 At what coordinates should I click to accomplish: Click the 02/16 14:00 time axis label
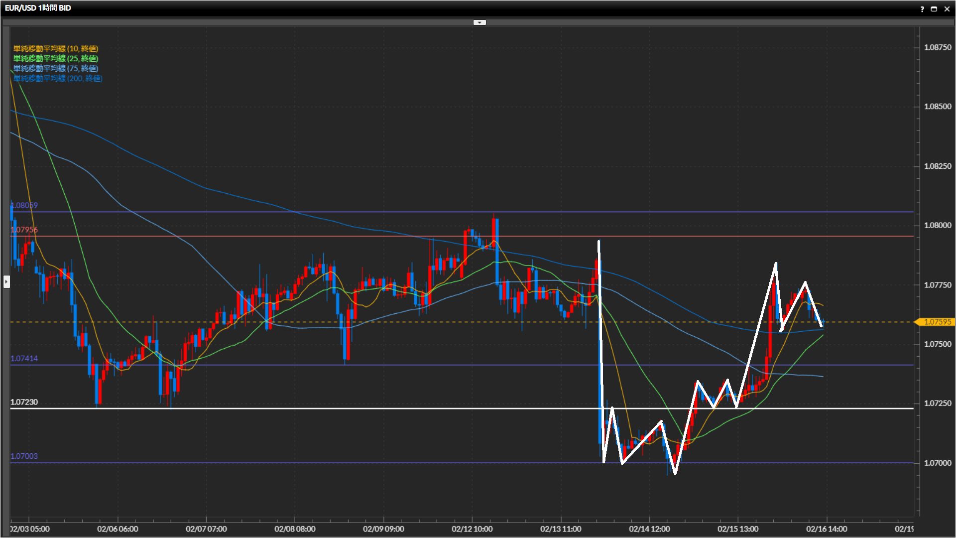826,529
